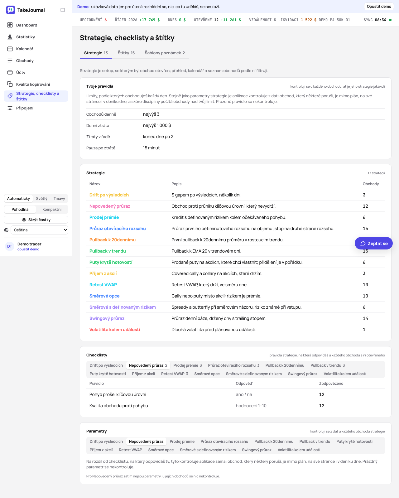Open Dashboard via its grid icon
399x498 pixels.
(x=10, y=25)
